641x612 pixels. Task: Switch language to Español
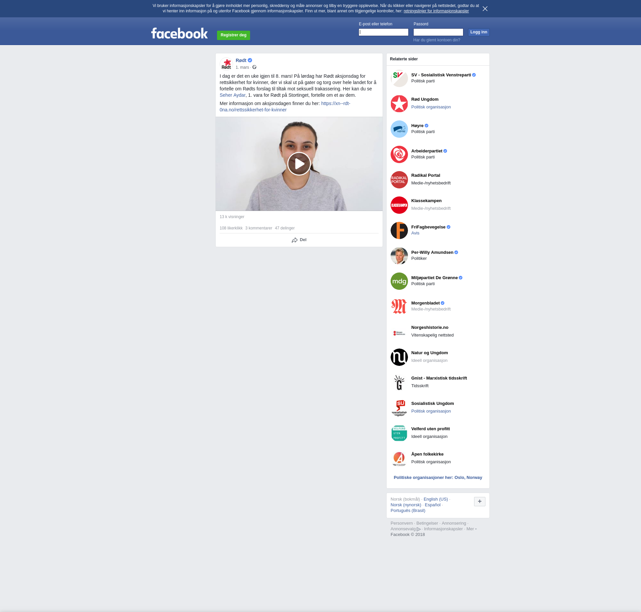pyautogui.click(x=433, y=505)
